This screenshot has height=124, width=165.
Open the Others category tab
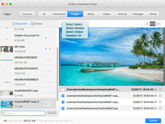pos(153,14)
